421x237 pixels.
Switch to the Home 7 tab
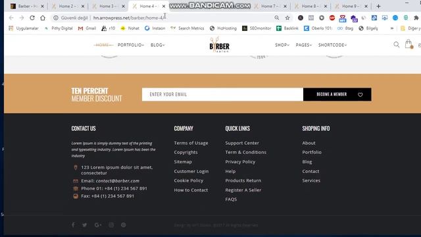pyautogui.click(x=270, y=6)
